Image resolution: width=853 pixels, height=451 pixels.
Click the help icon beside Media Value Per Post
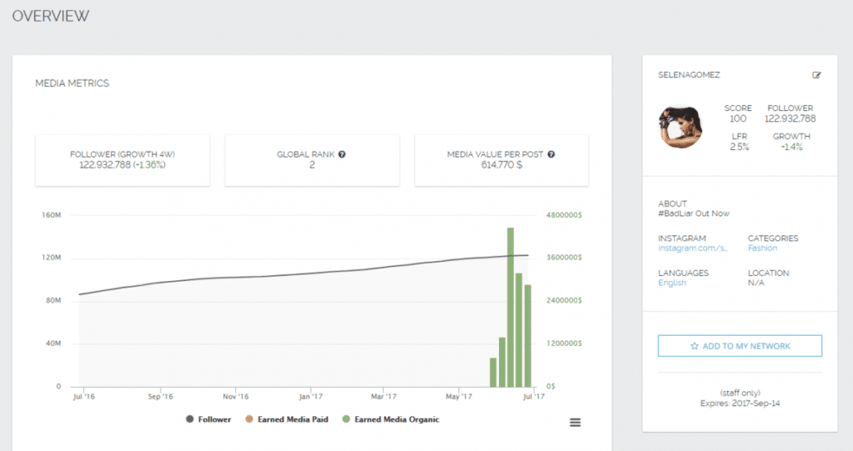551,154
